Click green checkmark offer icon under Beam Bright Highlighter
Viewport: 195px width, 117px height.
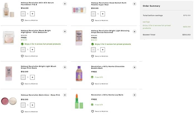pyautogui.click(x=22, y=44)
